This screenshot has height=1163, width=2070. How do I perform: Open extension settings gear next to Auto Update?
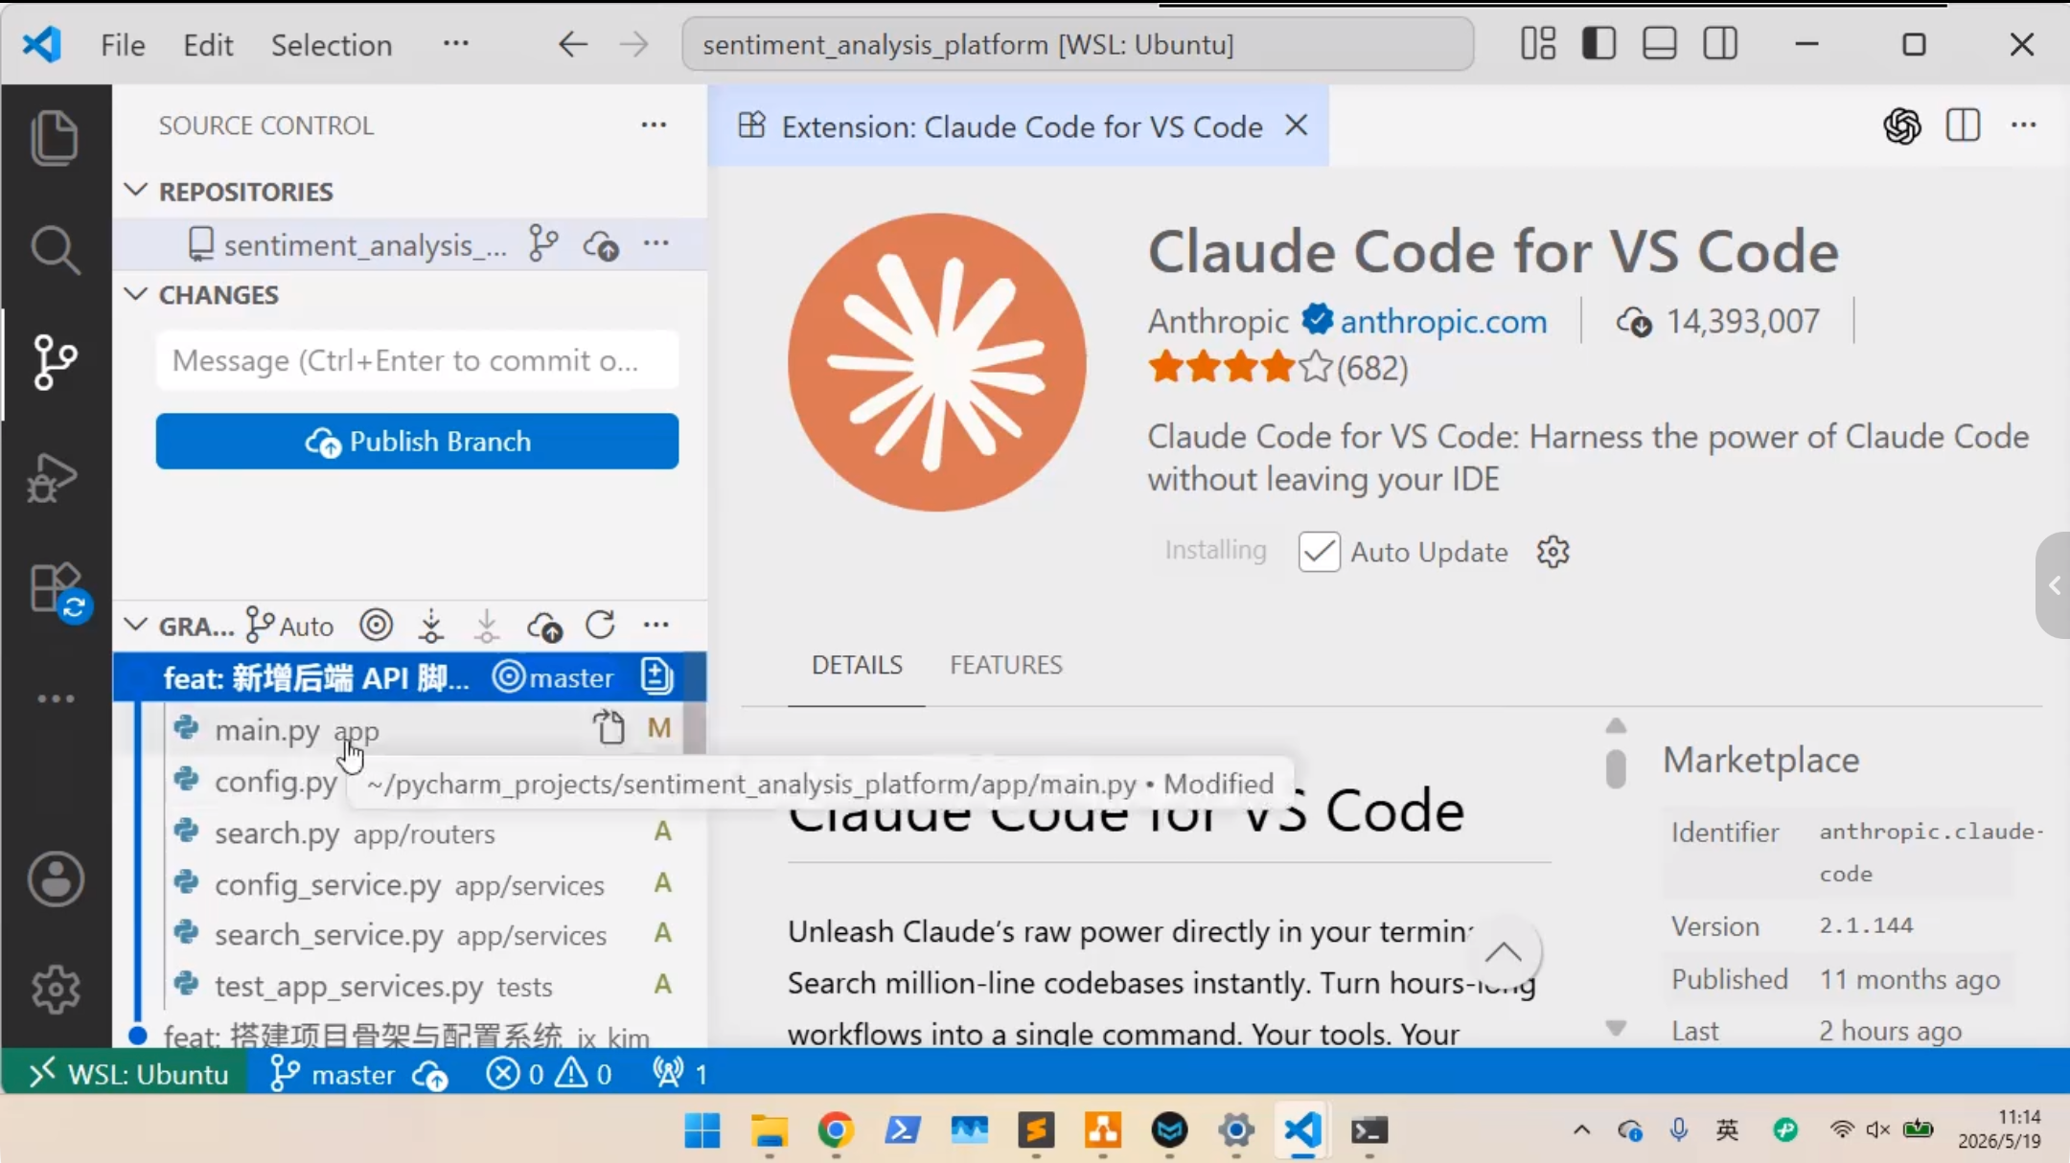point(1552,552)
